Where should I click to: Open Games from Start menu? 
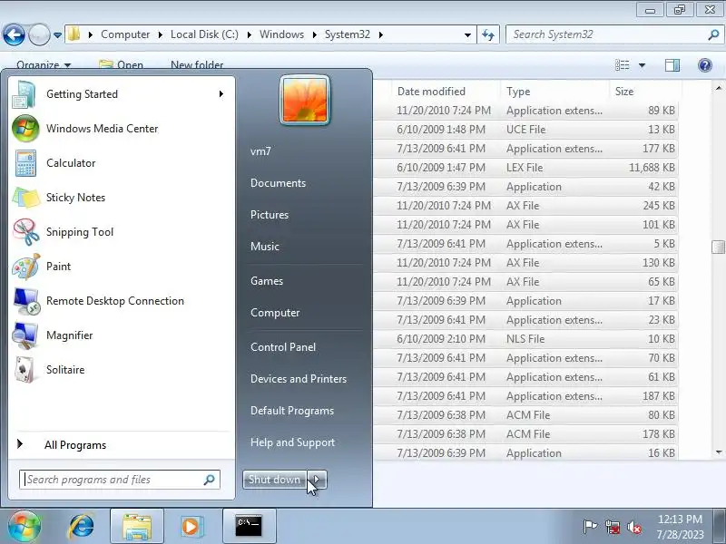[x=267, y=281]
